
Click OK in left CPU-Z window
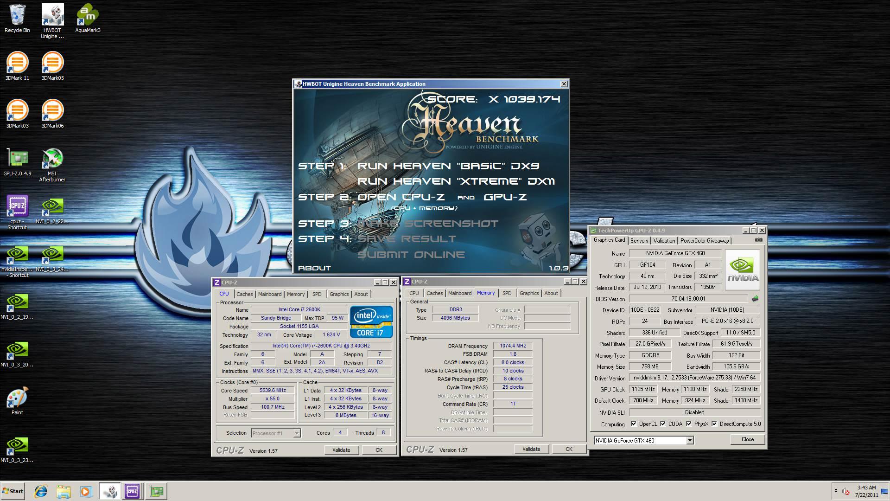(379, 450)
